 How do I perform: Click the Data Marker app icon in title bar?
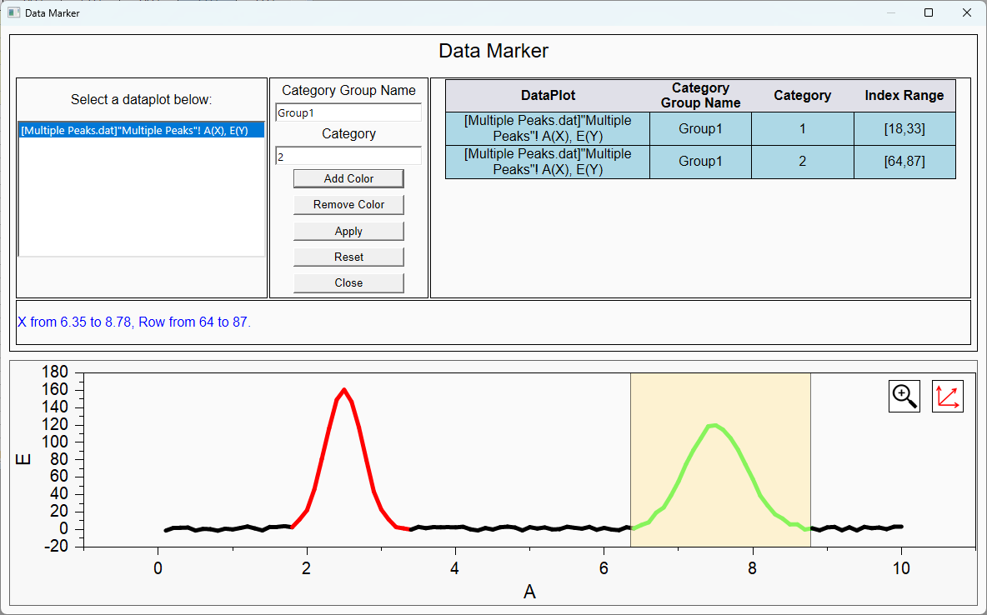[13, 12]
